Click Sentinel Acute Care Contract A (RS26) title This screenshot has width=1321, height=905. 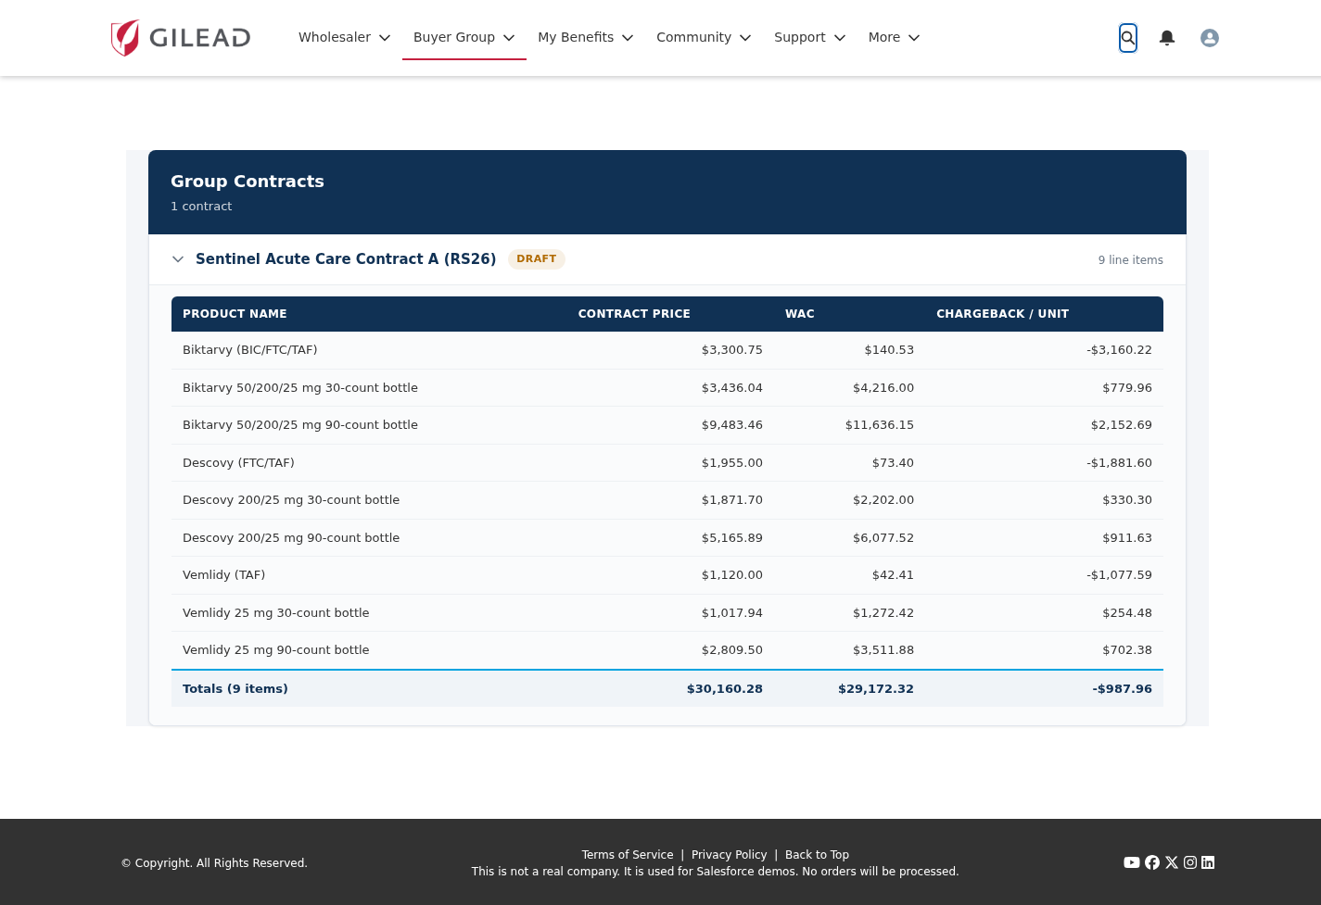pos(346,259)
